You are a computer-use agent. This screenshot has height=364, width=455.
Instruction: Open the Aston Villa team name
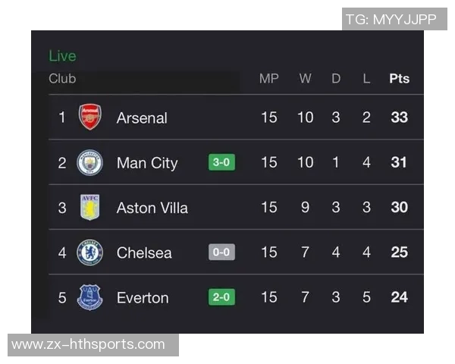tap(152, 207)
